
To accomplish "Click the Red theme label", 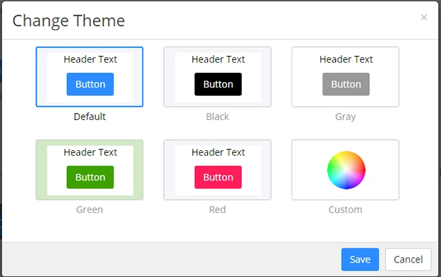I will point(217,209).
